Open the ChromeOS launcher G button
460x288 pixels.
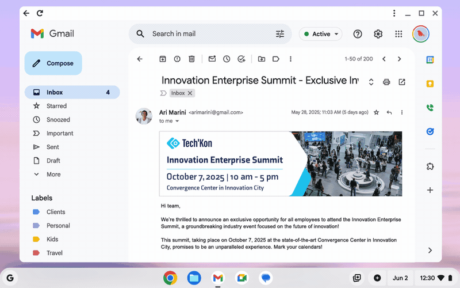[10, 278]
